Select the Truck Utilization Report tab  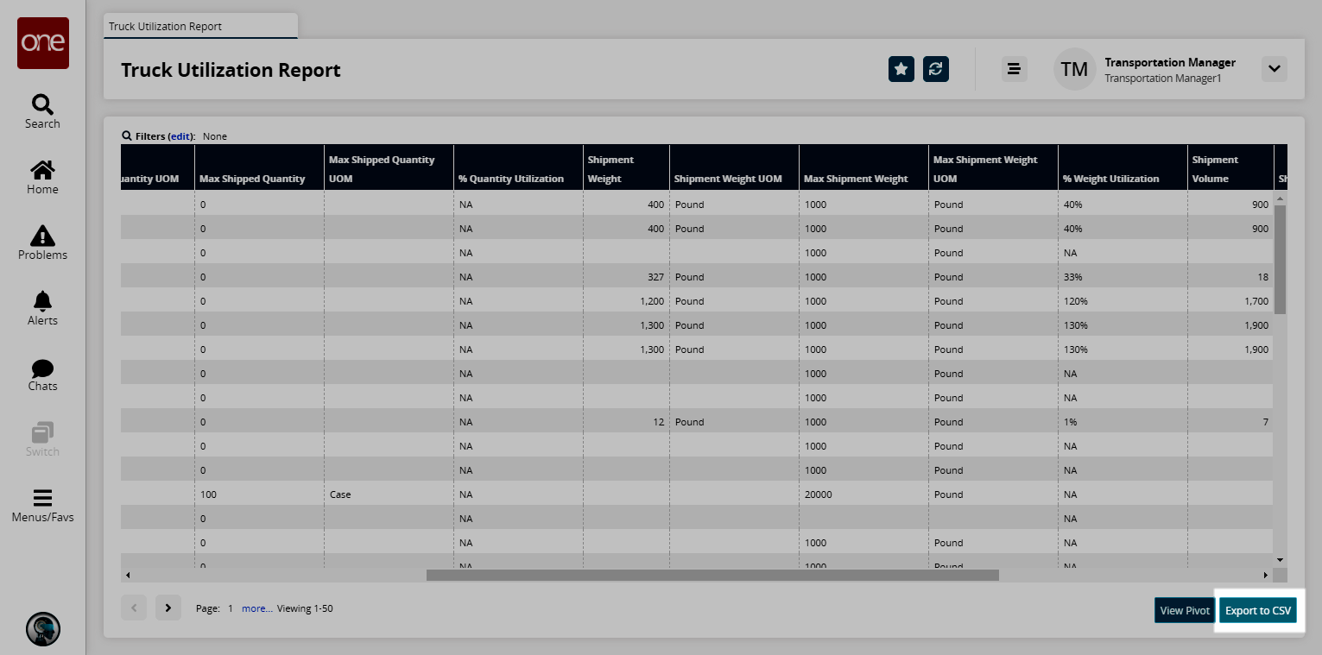pyautogui.click(x=200, y=26)
